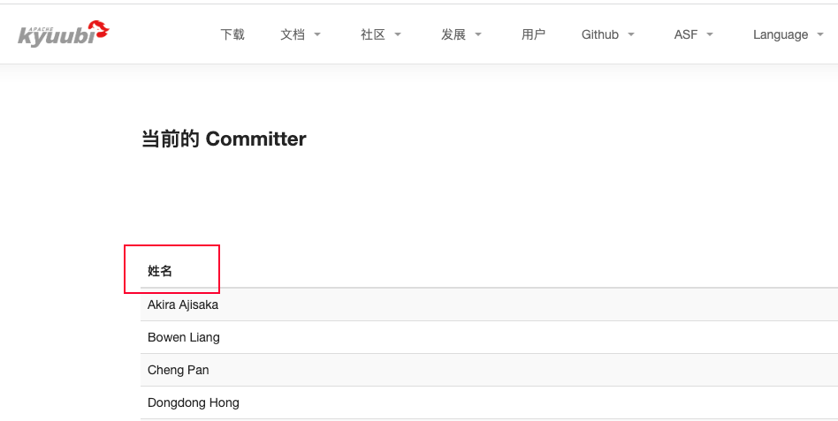Expand the 文档 dropdown menu
Screen dimensions: 838x421
tap(301, 34)
